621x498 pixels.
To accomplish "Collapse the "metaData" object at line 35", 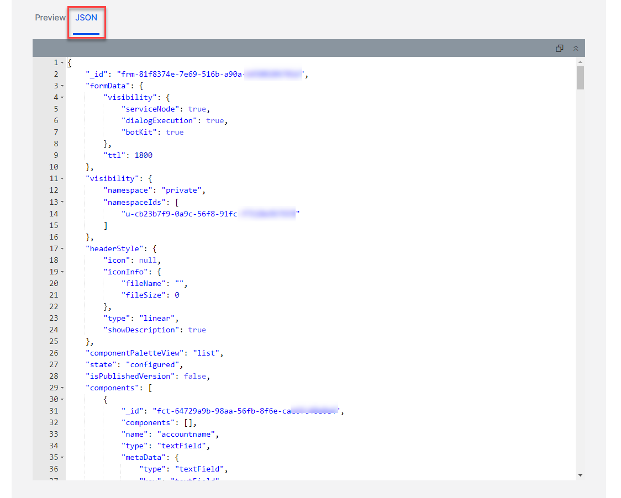I will click(x=62, y=458).
